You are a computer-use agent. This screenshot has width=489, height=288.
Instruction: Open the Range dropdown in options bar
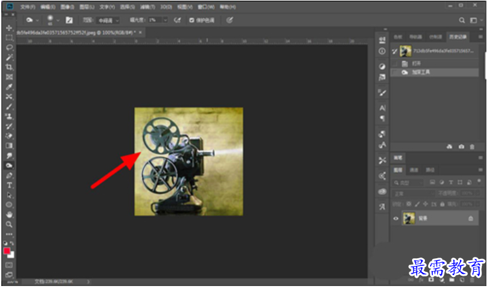coord(107,20)
